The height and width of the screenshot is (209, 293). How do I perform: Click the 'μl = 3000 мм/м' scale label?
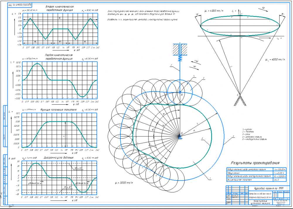point(124,183)
